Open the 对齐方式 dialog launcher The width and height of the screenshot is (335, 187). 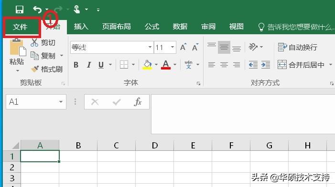click(x=332, y=84)
